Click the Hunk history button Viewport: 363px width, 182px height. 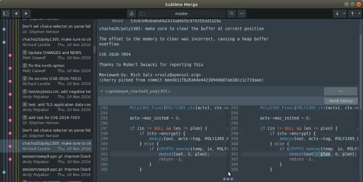coord(341,101)
